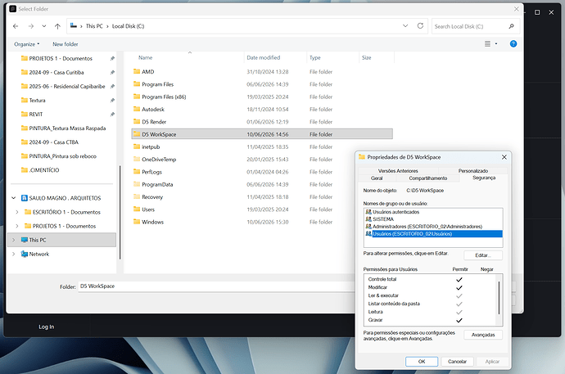Switch to the Compartilhamento tab
The width and height of the screenshot is (565, 374).
pos(428,178)
